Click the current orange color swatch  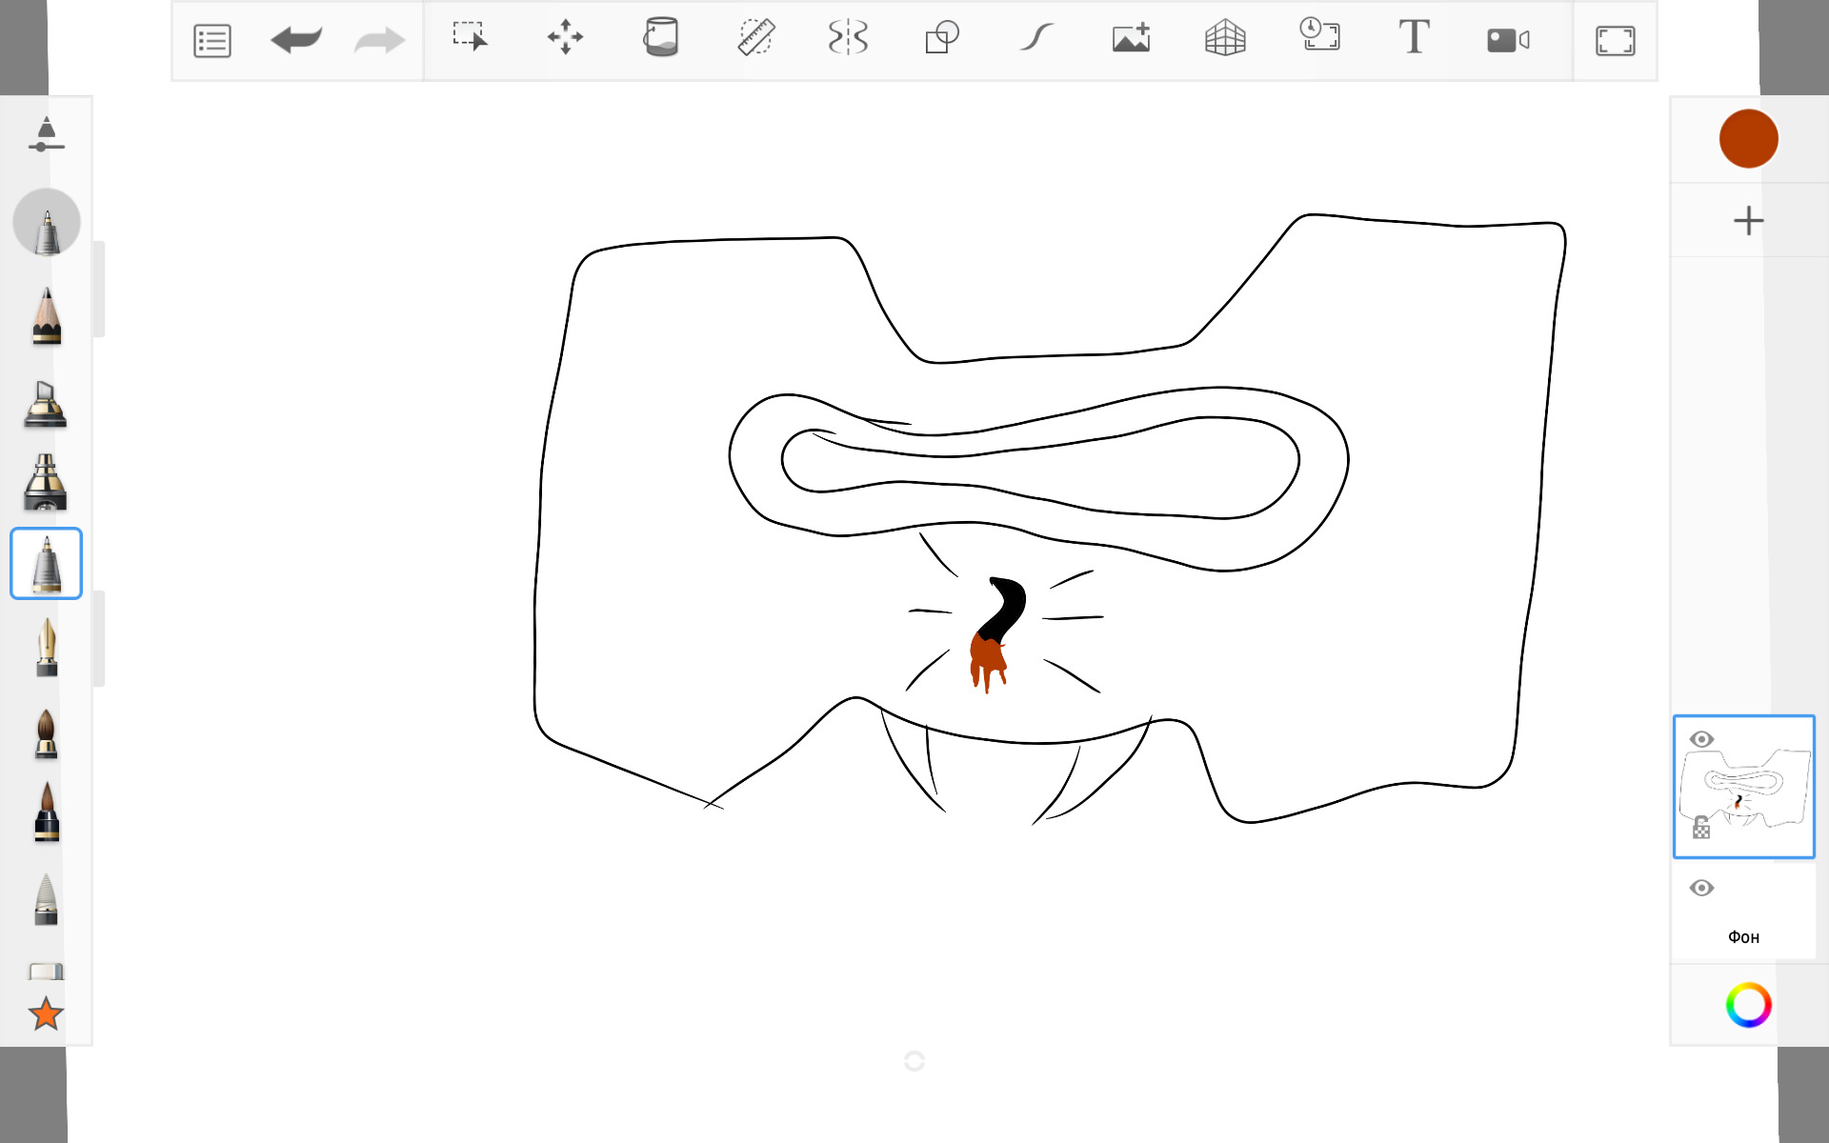point(1748,139)
